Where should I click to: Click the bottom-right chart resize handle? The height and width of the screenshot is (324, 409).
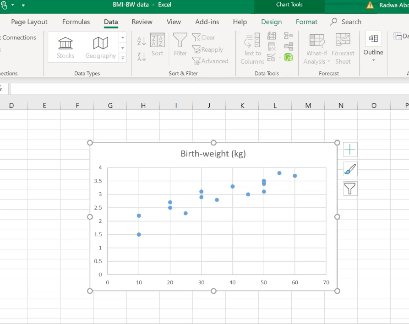tap(337, 291)
